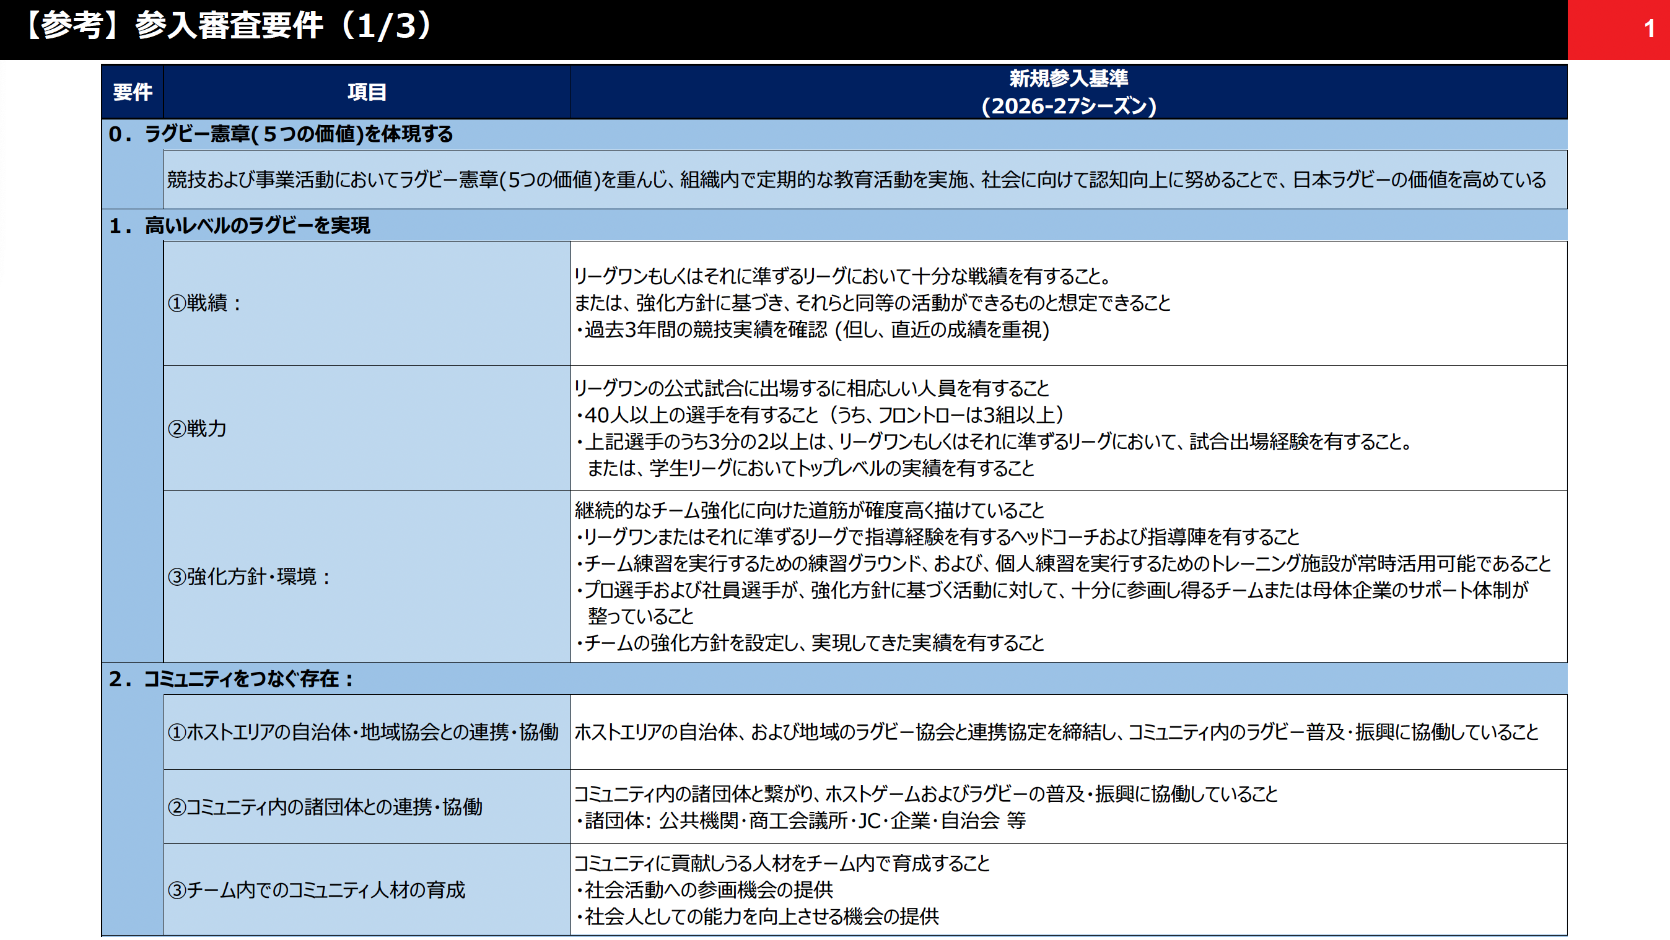Viewport: 1670px width, 940px height.
Task: Select the ③強化方針・環境： item cell
Action: point(367,577)
